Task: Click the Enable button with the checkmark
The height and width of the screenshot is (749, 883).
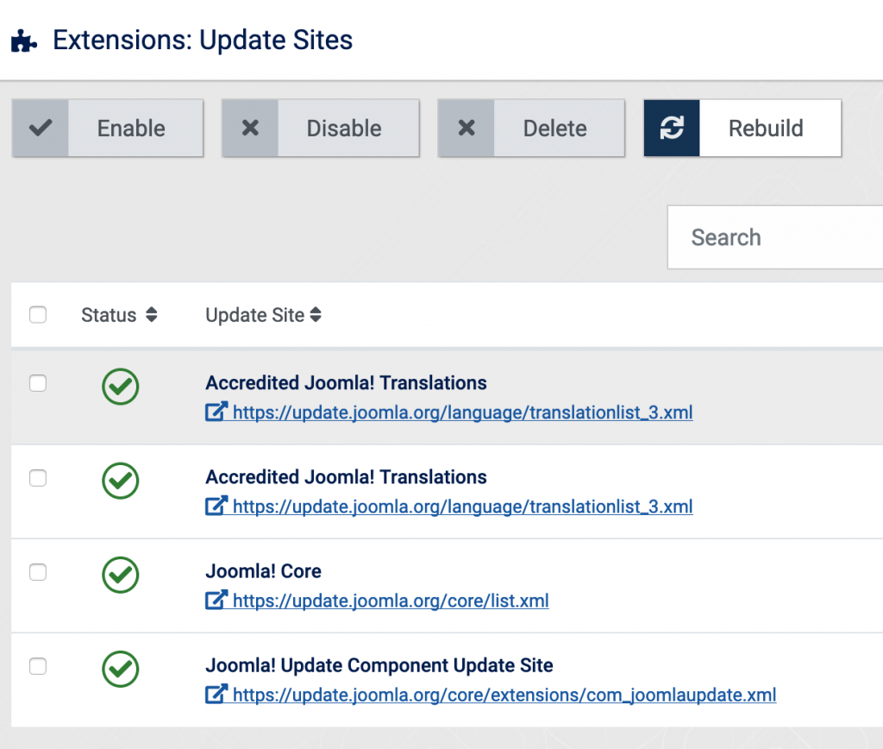Action: (108, 129)
